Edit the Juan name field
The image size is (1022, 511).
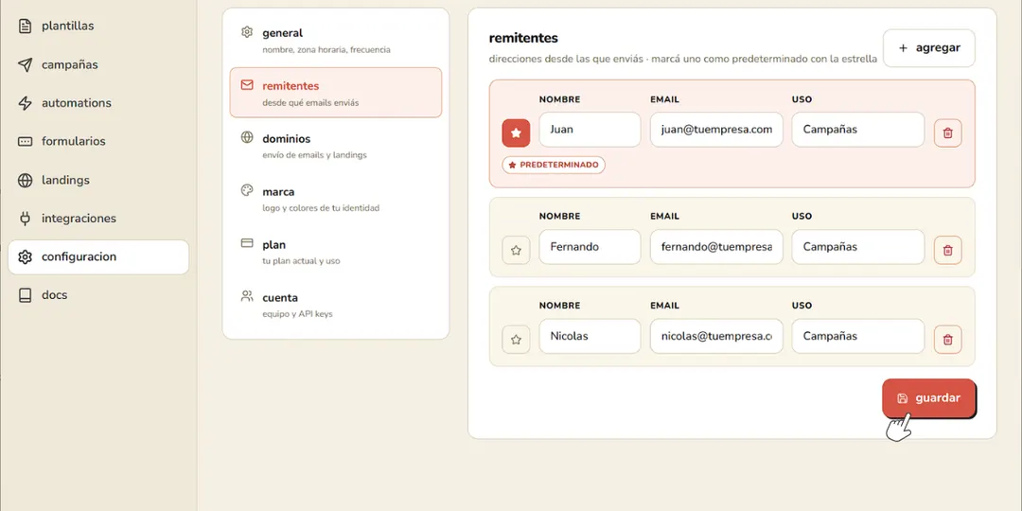pos(590,129)
